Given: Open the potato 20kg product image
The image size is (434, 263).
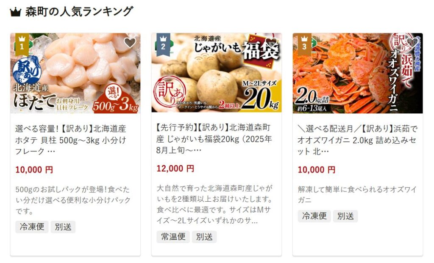Looking at the screenshot, I should (x=217, y=73).
